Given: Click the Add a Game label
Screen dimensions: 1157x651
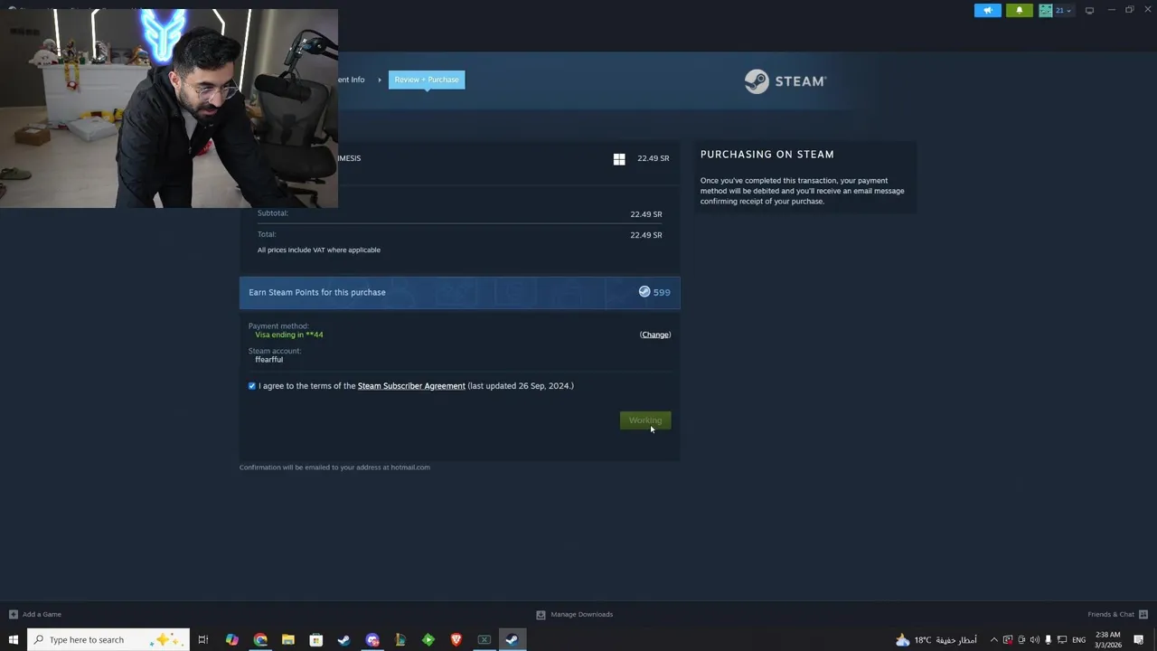Looking at the screenshot, I should [x=42, y=615].
